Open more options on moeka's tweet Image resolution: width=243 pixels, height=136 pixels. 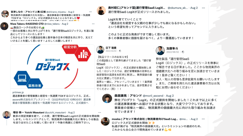point(203,119)
